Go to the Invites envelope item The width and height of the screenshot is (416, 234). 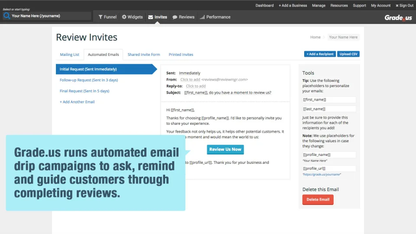coord(158,17)
